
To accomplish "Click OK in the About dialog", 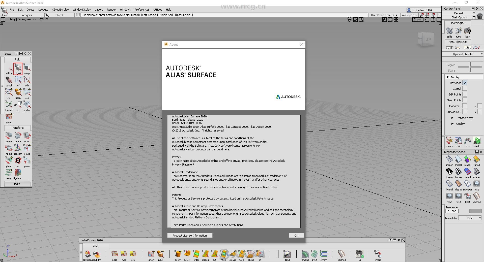I will coord(296,235).
